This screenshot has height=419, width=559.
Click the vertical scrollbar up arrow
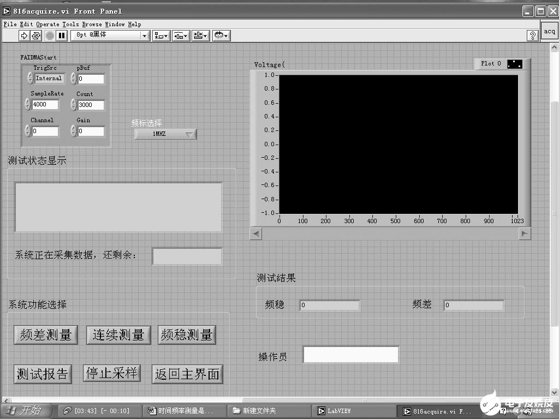coord(555,47)
